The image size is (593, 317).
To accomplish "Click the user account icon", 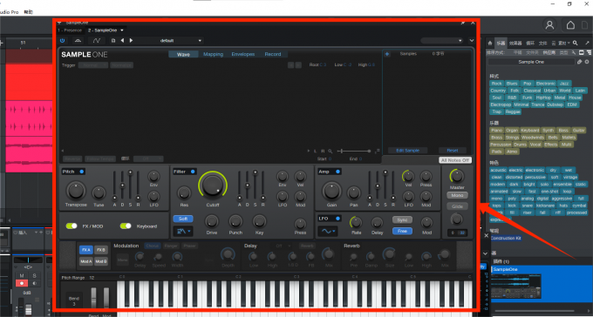I will pyautogui.click(x=549, y=25).
